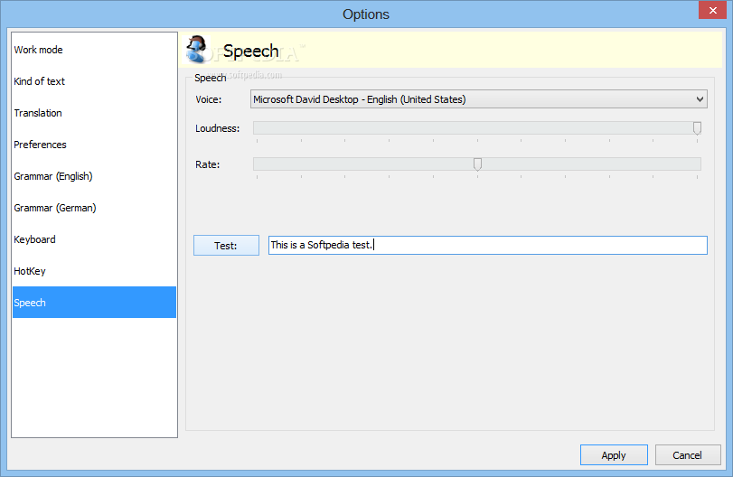Select Grammar (German) category
733x477 pixels.
pos(94,208)
